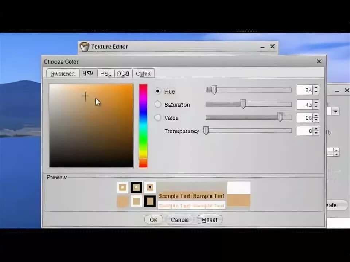Click the Texture Editor title bar icon
This screenshot has width=350, height=262.
tap(84, 47)
